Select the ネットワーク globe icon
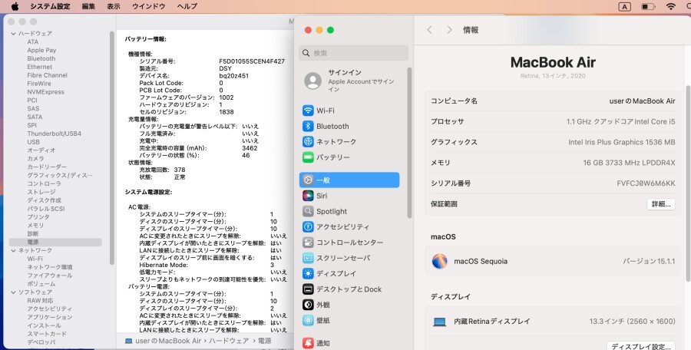 [308, 141]
